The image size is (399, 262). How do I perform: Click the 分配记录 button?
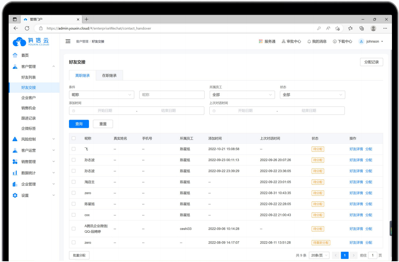click(371, 62)
